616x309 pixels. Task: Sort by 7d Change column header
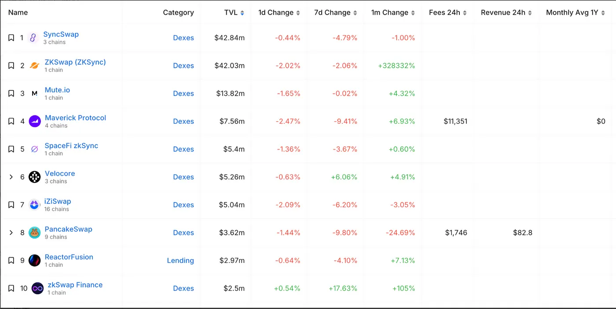pos(335,12)
